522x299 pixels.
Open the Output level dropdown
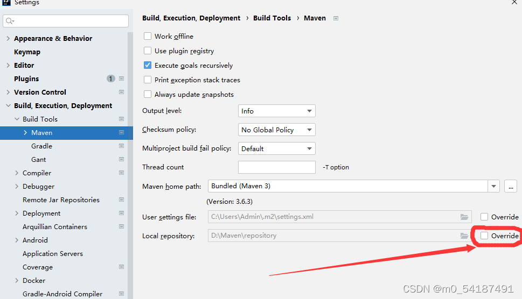tap(277, 111)
